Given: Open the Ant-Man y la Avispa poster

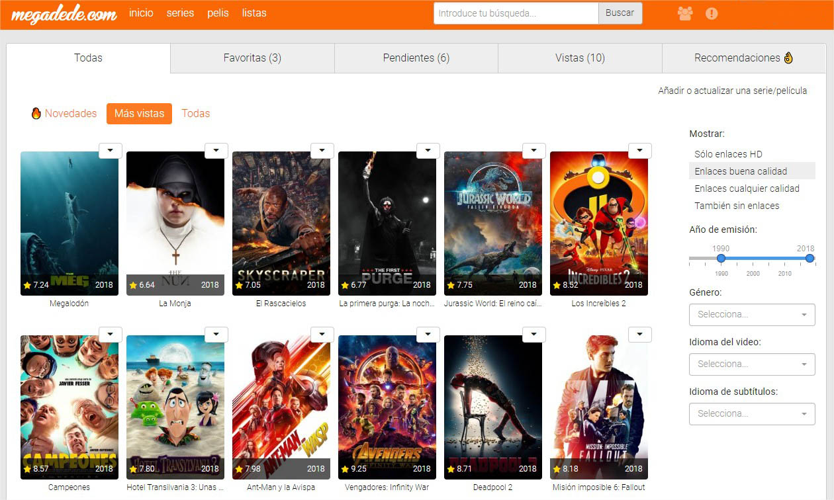Looking at the screenshot, I should point(281,407).
